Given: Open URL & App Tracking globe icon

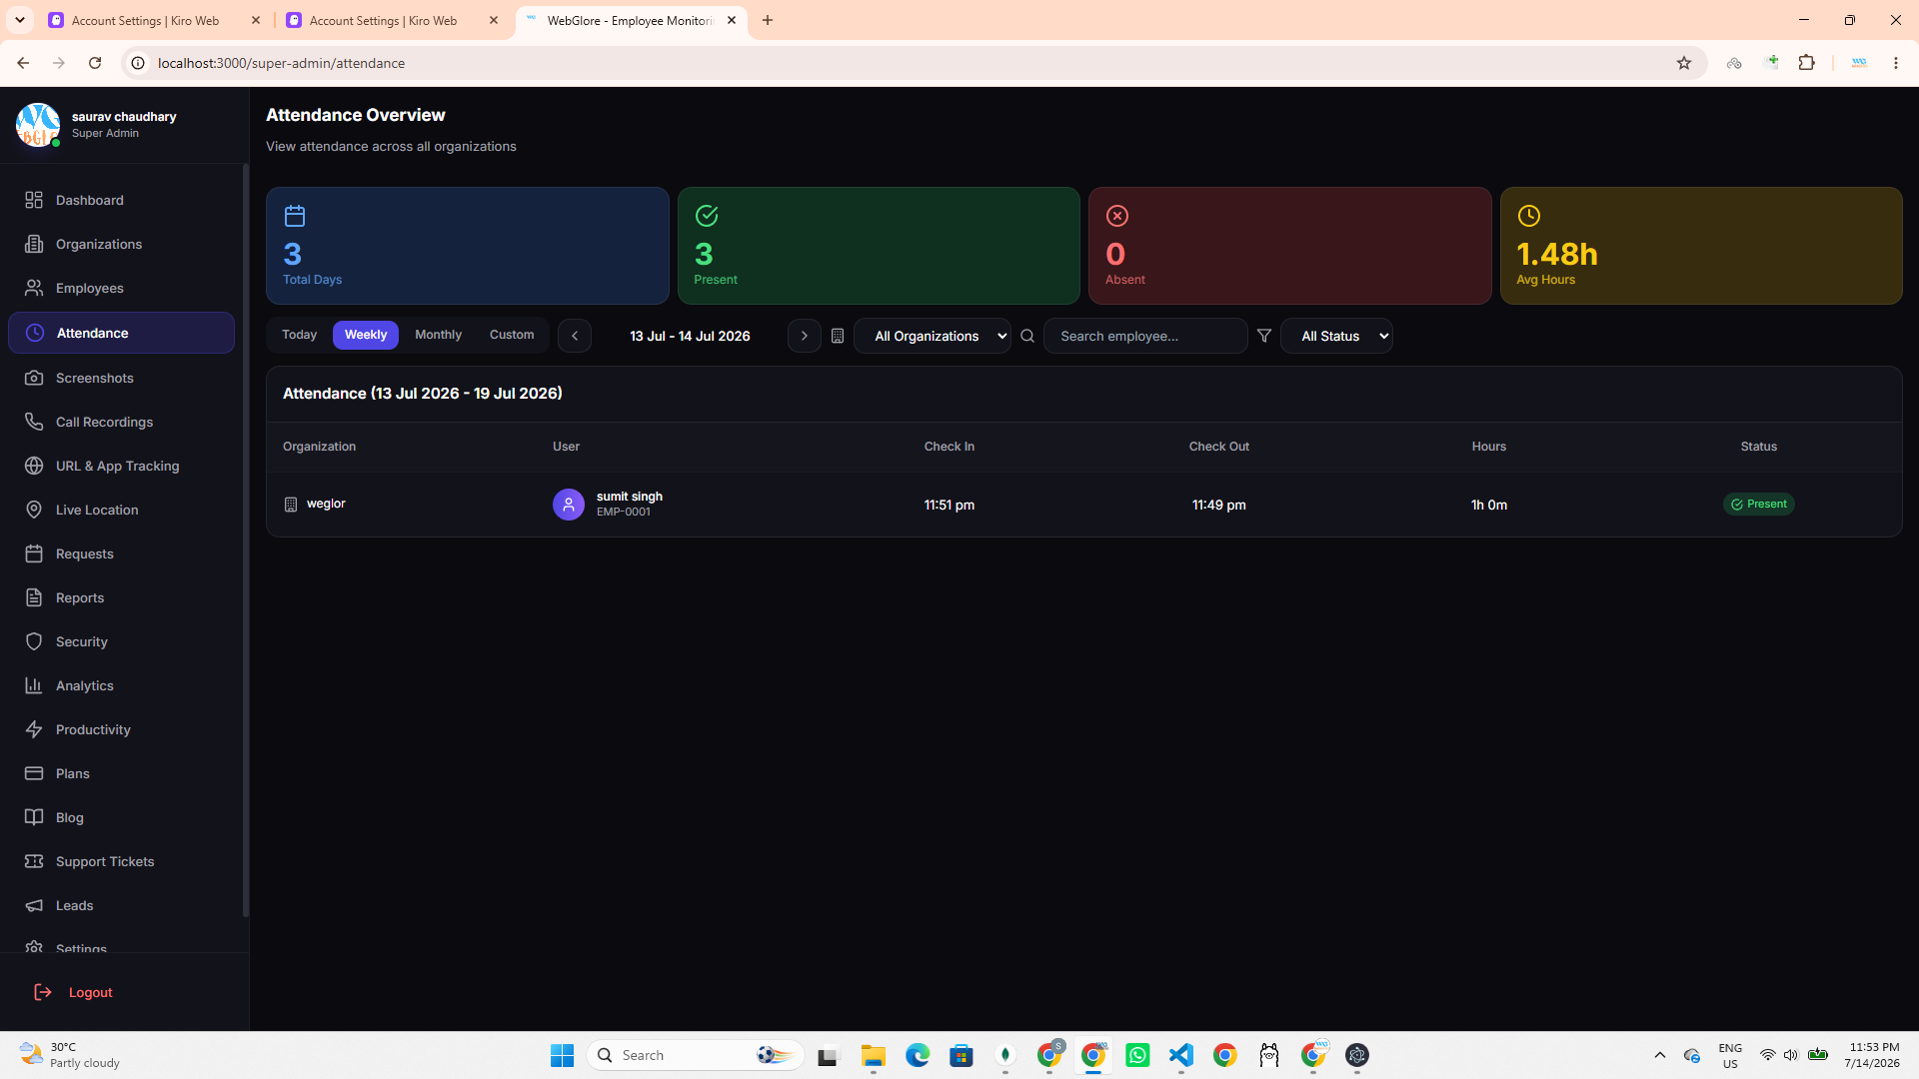Looking at the screenshot, I should (x=34, y=466).
